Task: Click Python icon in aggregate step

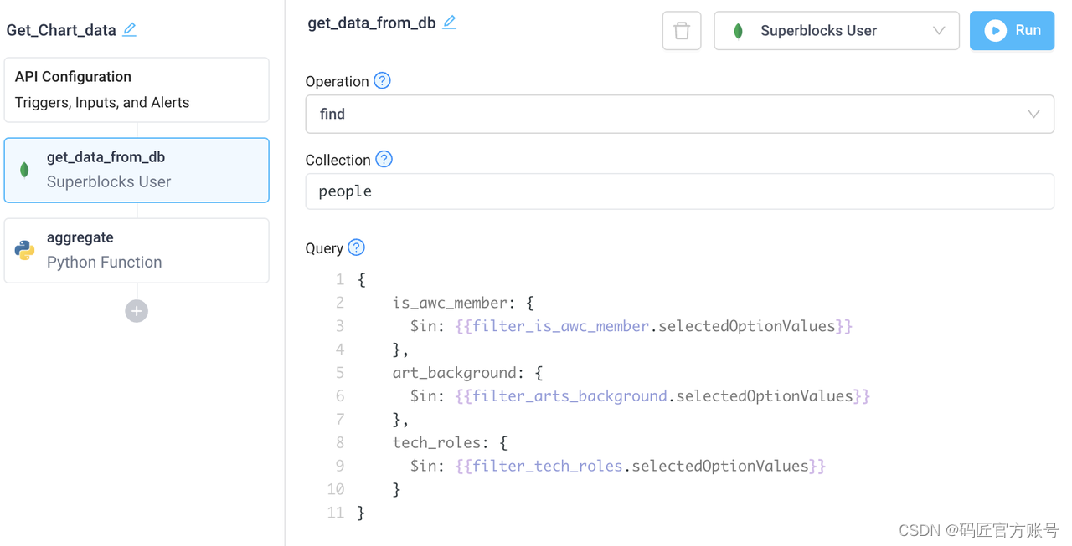Action: [24, 250]
